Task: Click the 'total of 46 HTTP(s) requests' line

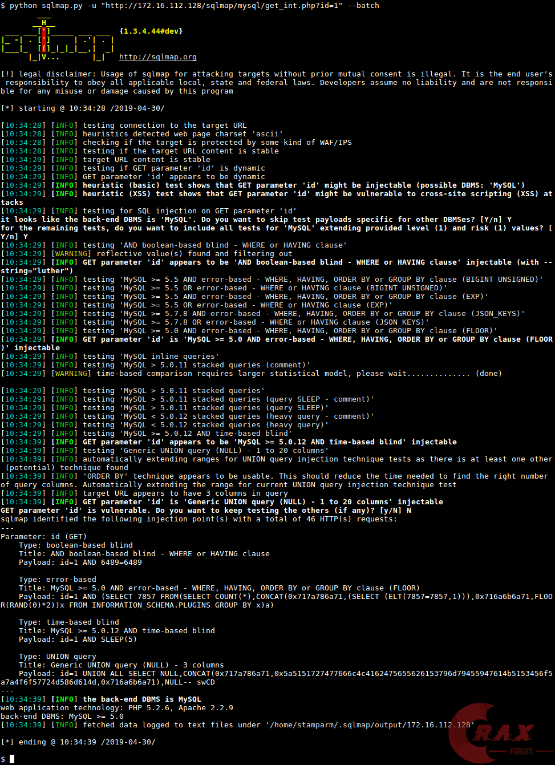Action: [x=199, y=519]
